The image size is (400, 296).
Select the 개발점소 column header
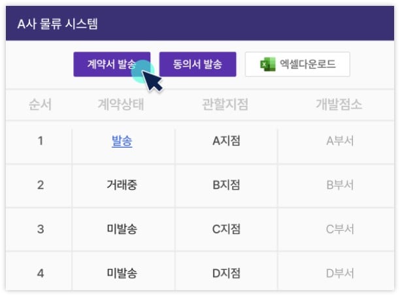(x=339, y=105)
